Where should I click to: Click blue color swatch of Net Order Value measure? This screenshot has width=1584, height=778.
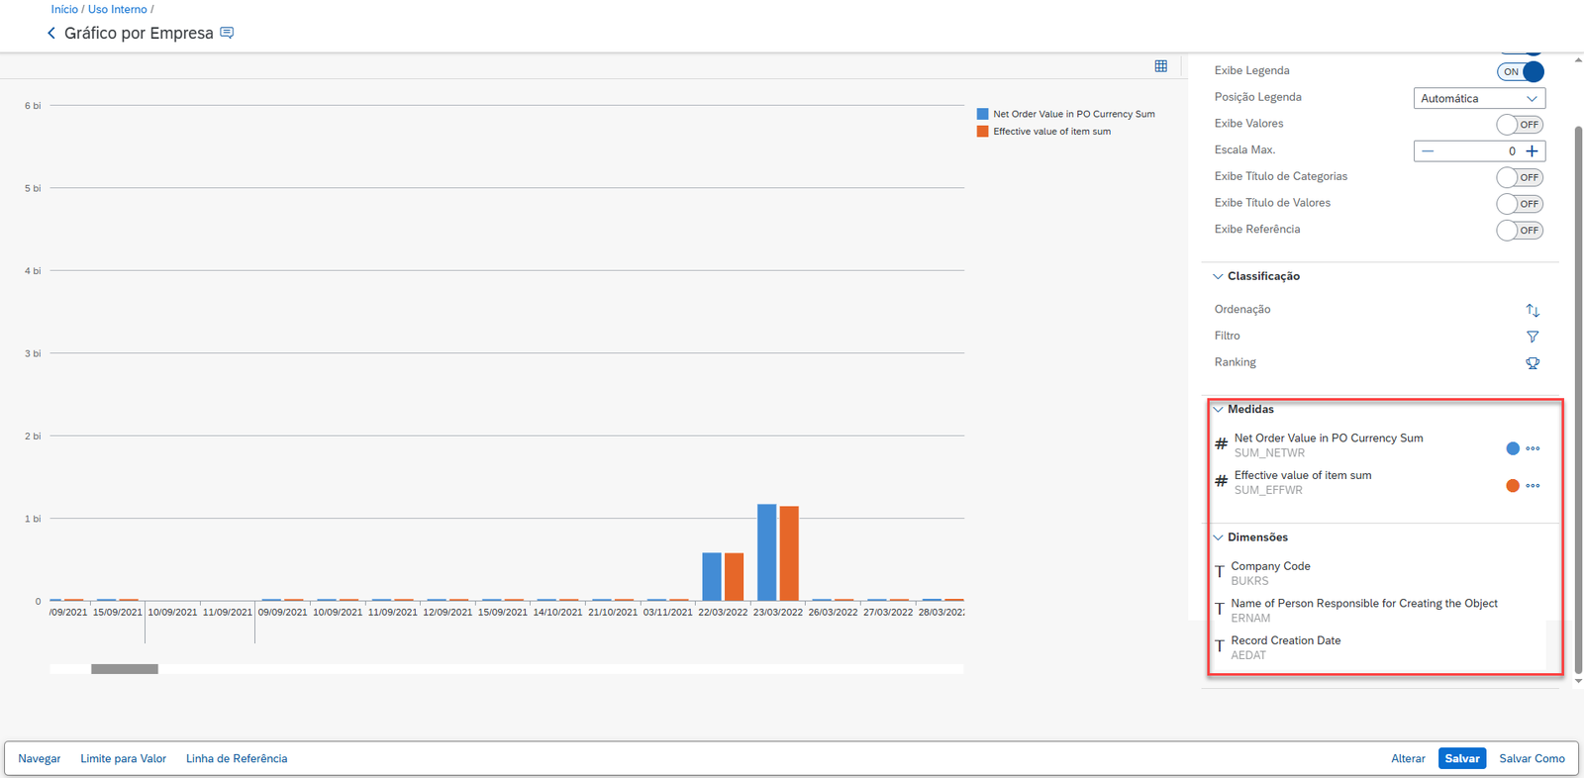coord(1513,448)
